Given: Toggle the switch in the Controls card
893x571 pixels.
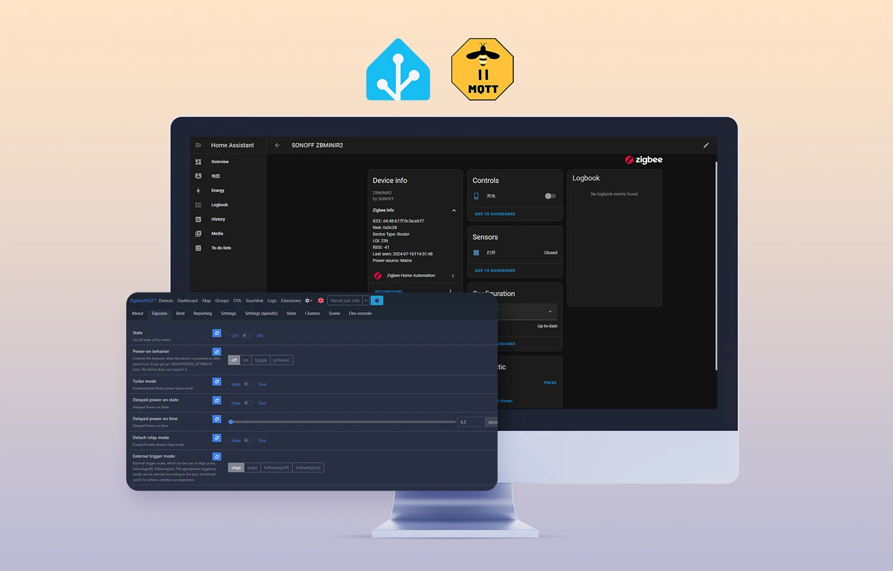Looking at the screenshot, I should [550, 196].
